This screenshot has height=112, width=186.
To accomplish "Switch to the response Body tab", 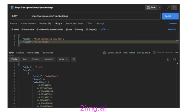I will click(x=11, y=53).
